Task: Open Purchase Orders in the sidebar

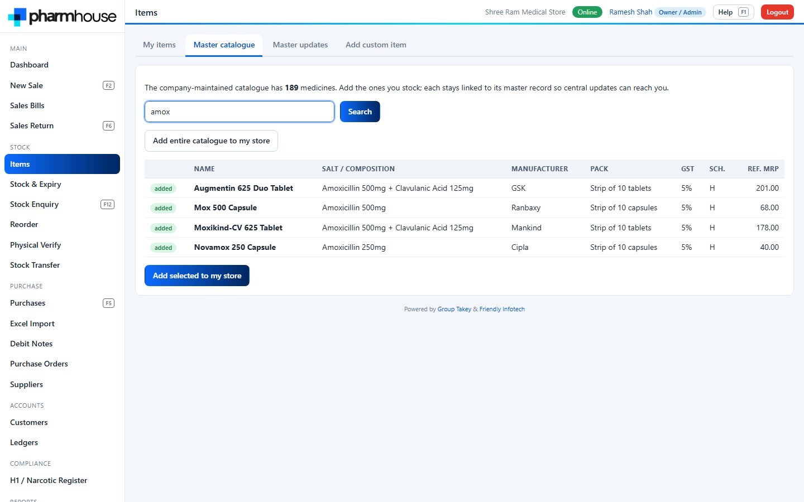Action: pos(62,364)
